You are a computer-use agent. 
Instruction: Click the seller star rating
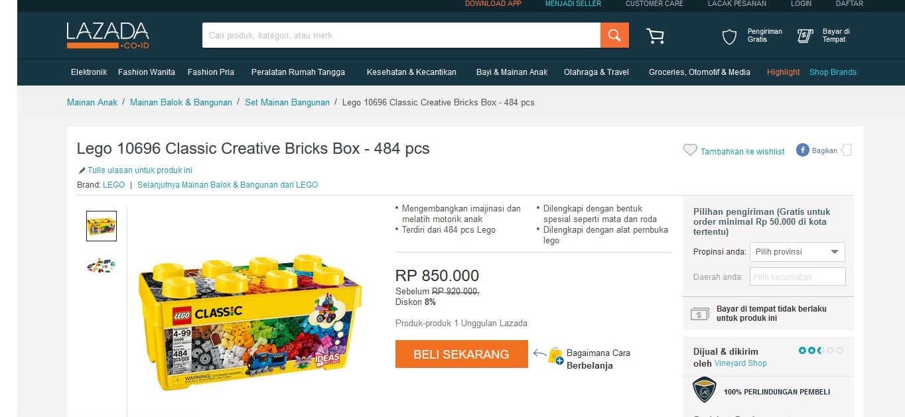821,350
